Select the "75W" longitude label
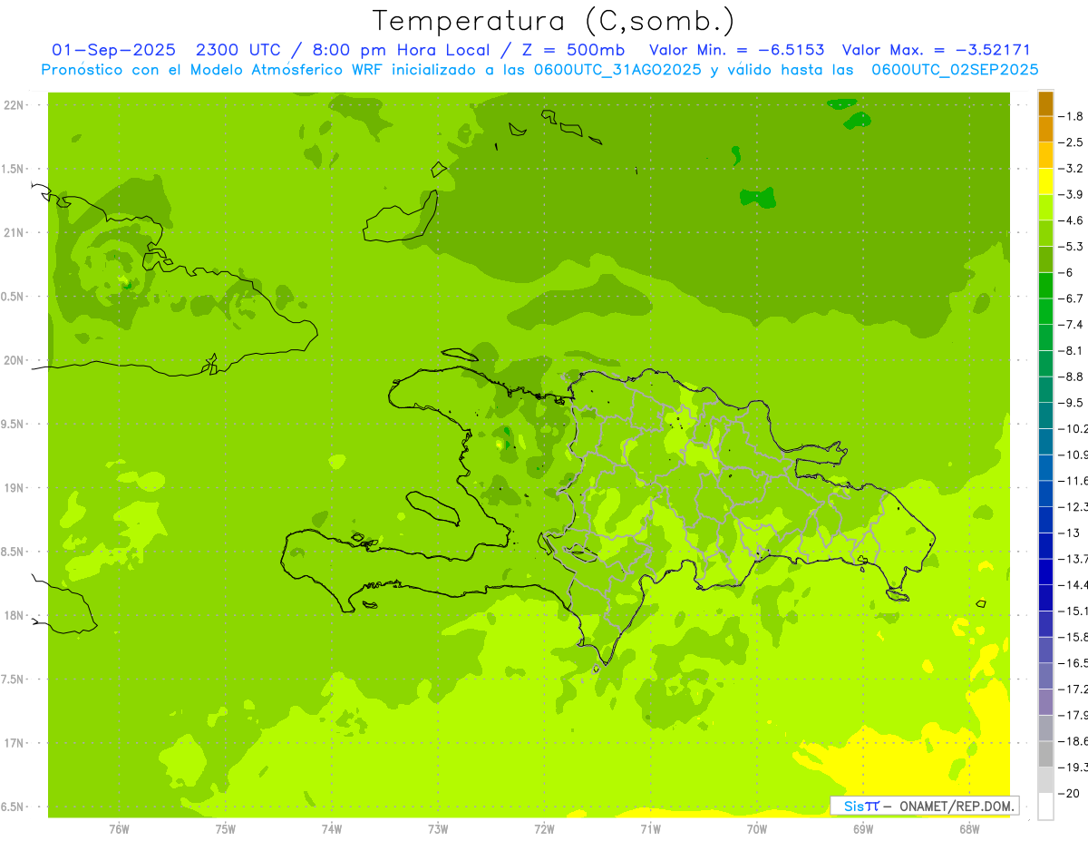Image resolution: width=1088 pixels, height=841 pixels. [x=226, y=828]
